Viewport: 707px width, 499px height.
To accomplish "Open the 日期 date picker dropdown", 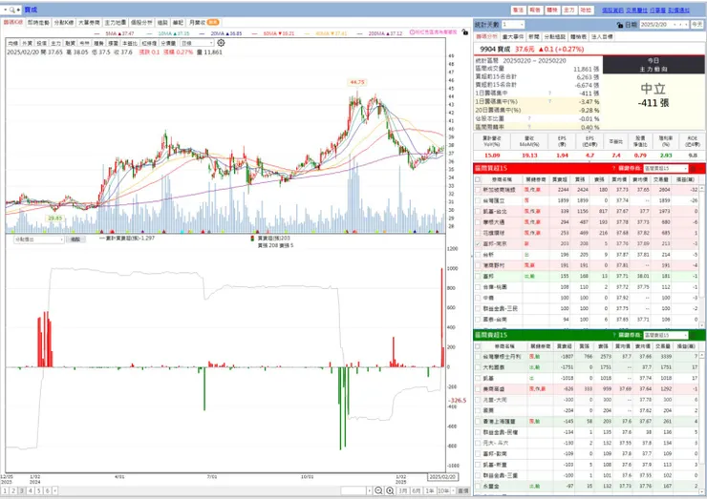I will 676,24.
